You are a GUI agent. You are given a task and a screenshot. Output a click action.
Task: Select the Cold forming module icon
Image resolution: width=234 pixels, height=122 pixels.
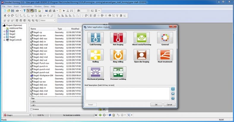[x=95, y=38]
